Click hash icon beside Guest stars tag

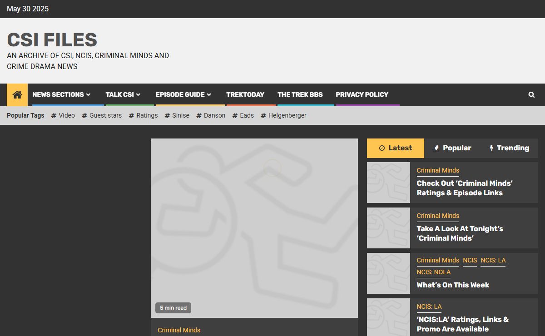[84, 116]
